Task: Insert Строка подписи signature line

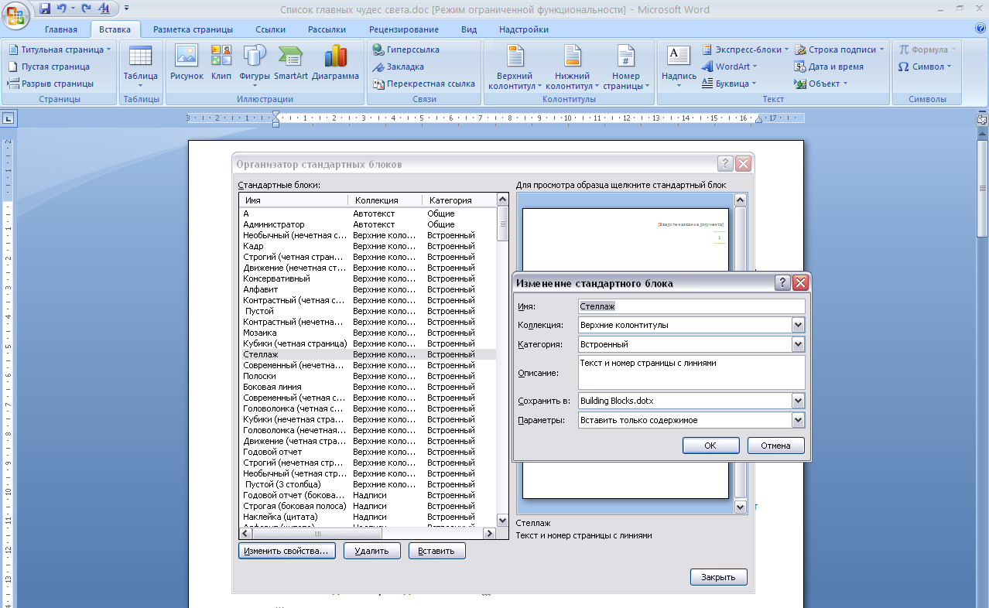Action: pyautogui.click(x=840, y=50)
